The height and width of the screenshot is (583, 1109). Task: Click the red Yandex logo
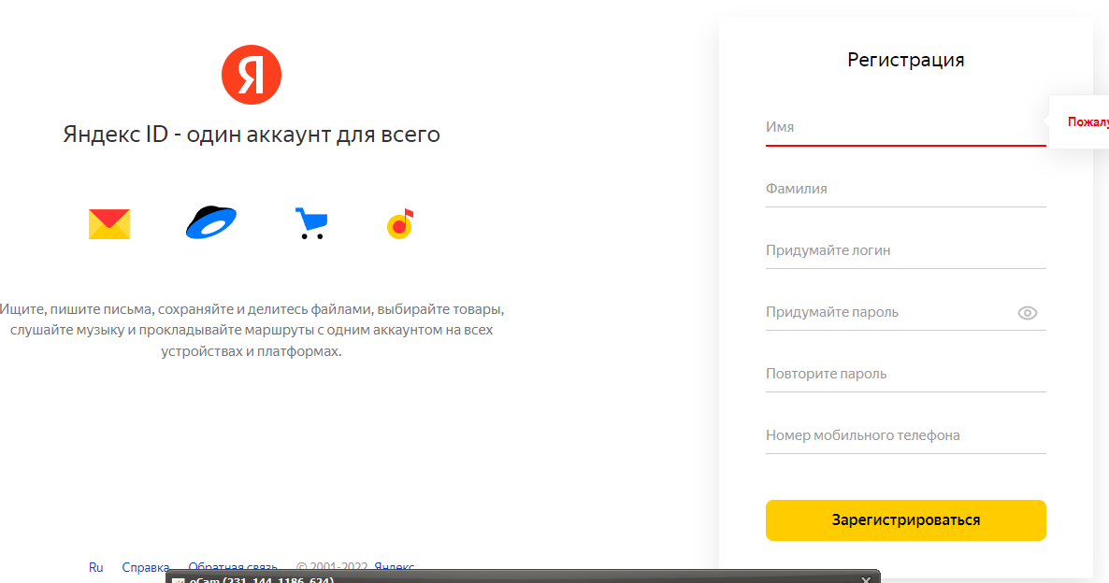pos(252,75)
